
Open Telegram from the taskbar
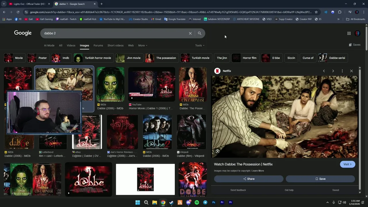[205, 202]
